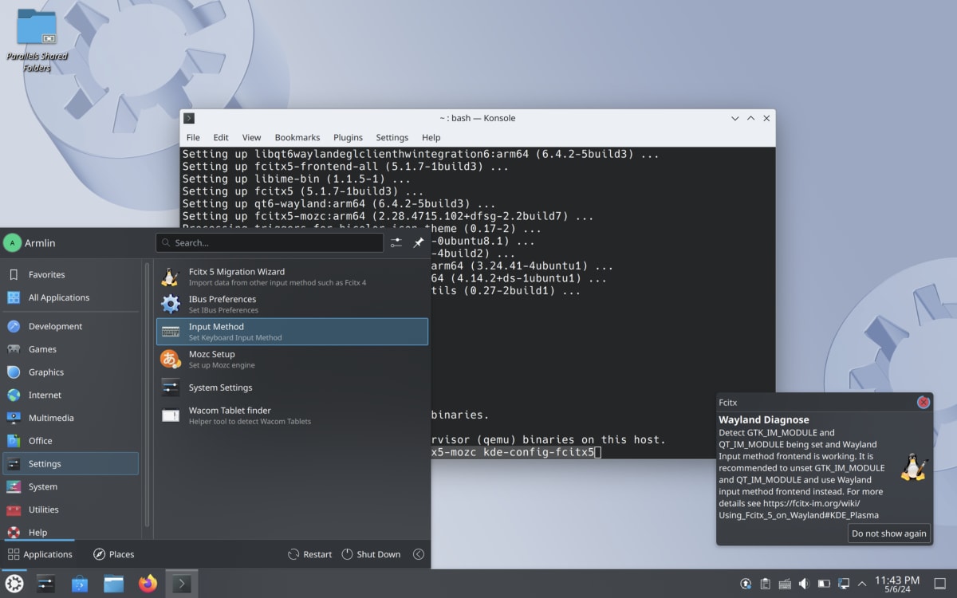Image resolution: width=957 pixels, height=598 pixels.
Task: Launch IBus Preferences from the menu
Action: pos(292,304)
